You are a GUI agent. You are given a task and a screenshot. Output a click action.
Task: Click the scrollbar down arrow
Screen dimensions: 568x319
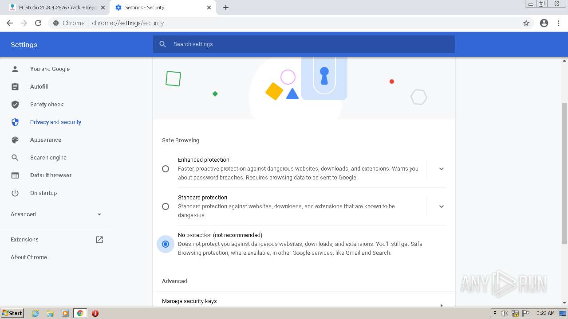(564, 303)
